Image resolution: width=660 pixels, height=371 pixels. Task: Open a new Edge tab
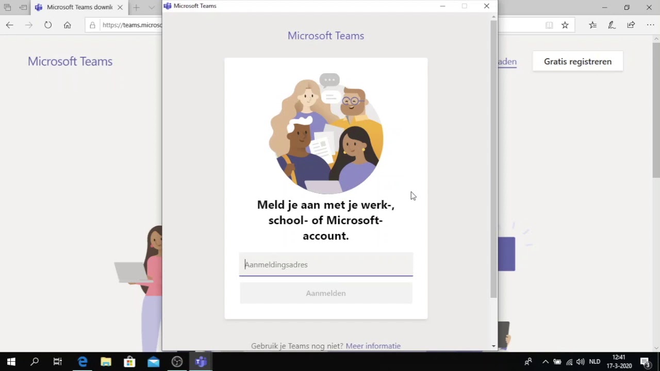(x=136, y=8)
